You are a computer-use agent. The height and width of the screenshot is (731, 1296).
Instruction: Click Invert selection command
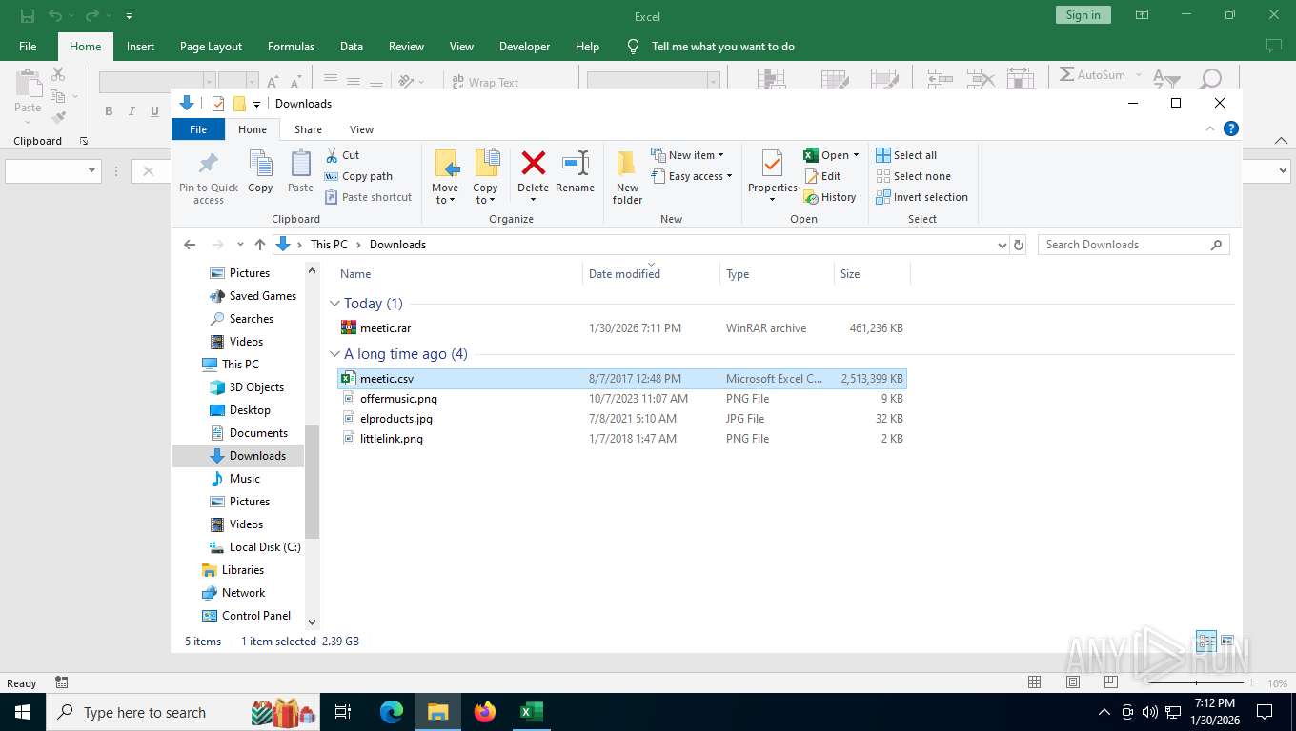pyautogui.click(x=921, y=197)
